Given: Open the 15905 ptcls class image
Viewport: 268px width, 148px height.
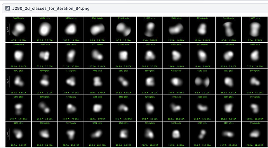Looking at the screenshot, I should [x=255, y=29].
